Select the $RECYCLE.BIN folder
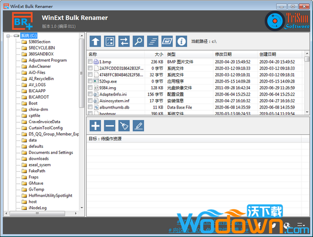 click(x=42, y=48)
